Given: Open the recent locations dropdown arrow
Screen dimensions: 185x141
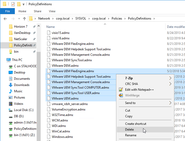Looking at the screenshot, I should [x=19, y=19].
